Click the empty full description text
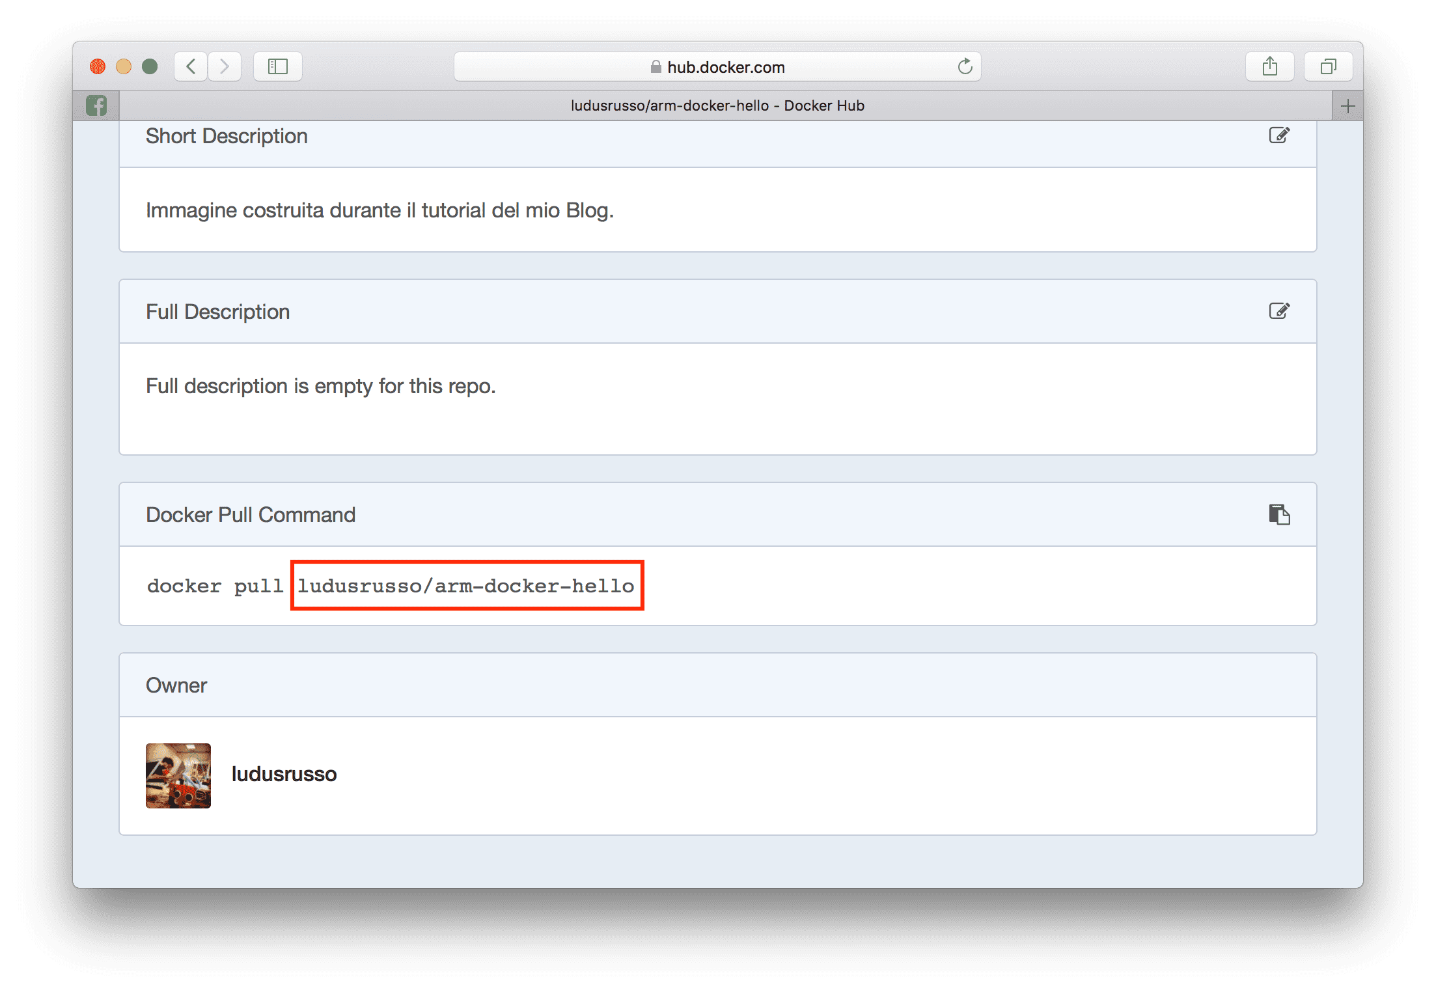Viewport: 1436px width, 992px height. [320, 386]
